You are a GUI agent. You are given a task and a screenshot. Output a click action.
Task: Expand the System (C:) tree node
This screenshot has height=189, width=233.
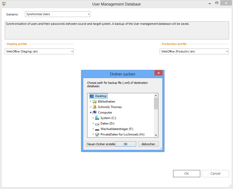click(x=93, y=118)
